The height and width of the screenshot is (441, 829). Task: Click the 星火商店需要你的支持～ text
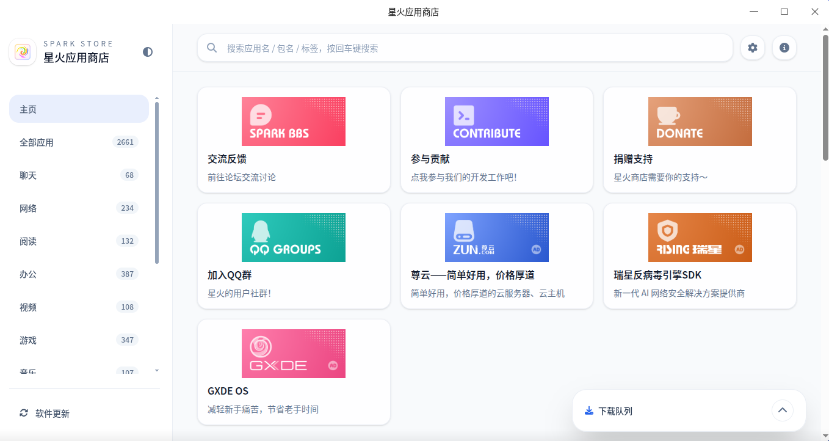coord(661,177)
